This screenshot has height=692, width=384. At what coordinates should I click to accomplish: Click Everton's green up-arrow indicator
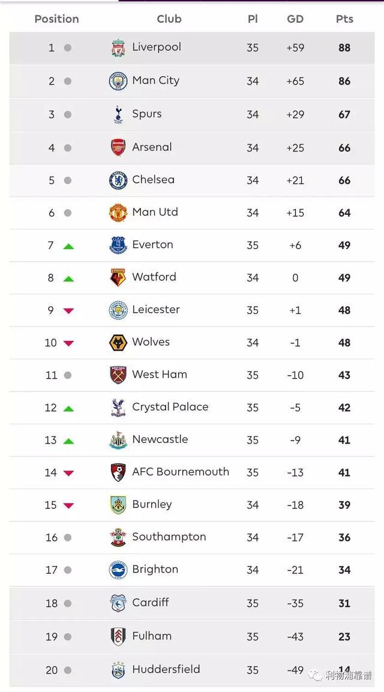click(68, 246)
